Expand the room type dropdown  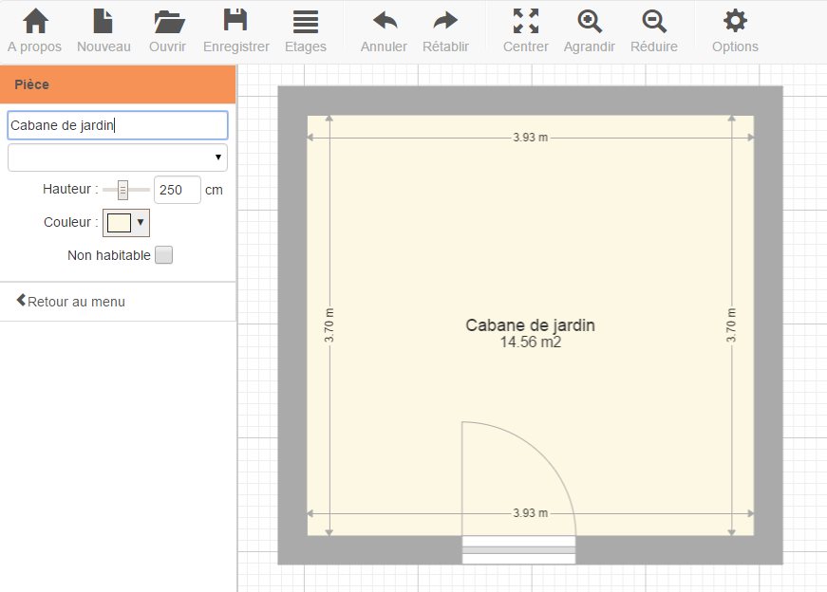click(118, 157)
